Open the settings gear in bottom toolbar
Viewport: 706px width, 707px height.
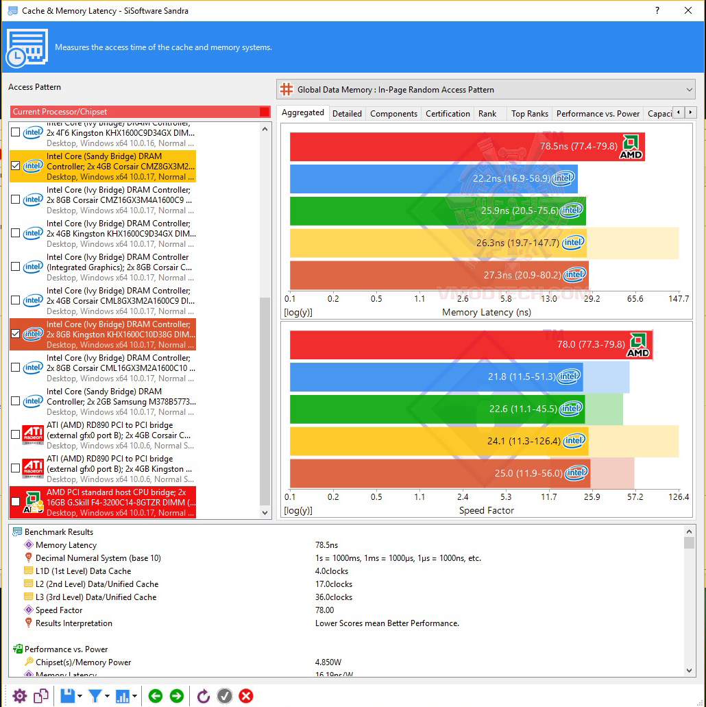coord(19,696)
